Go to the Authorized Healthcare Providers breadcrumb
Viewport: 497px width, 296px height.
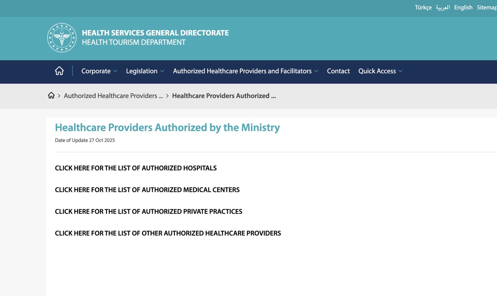113,96
